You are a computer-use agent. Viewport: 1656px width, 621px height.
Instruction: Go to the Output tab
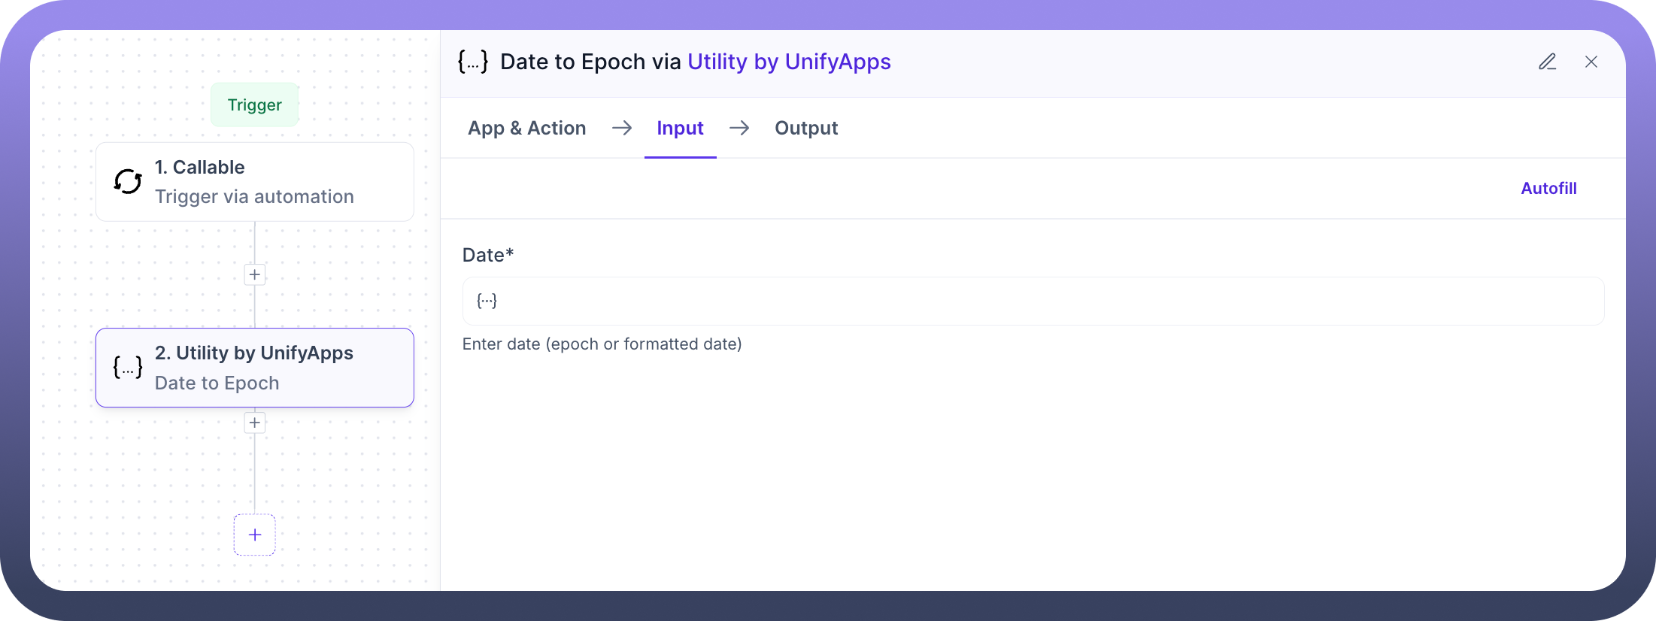point(806,128)
